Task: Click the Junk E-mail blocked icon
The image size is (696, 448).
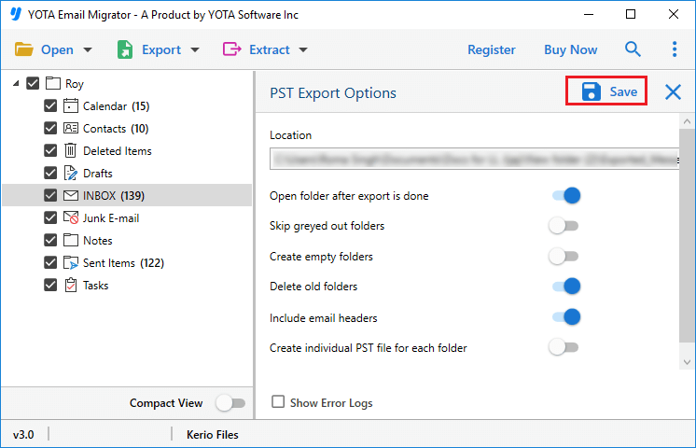Action: (71, 217)
